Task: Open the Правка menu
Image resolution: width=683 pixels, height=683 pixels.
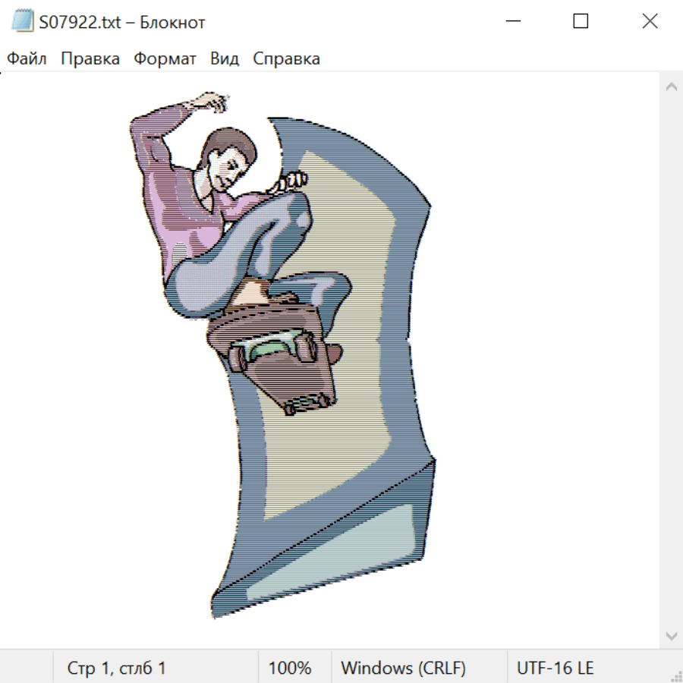Action: pos(90,59)
